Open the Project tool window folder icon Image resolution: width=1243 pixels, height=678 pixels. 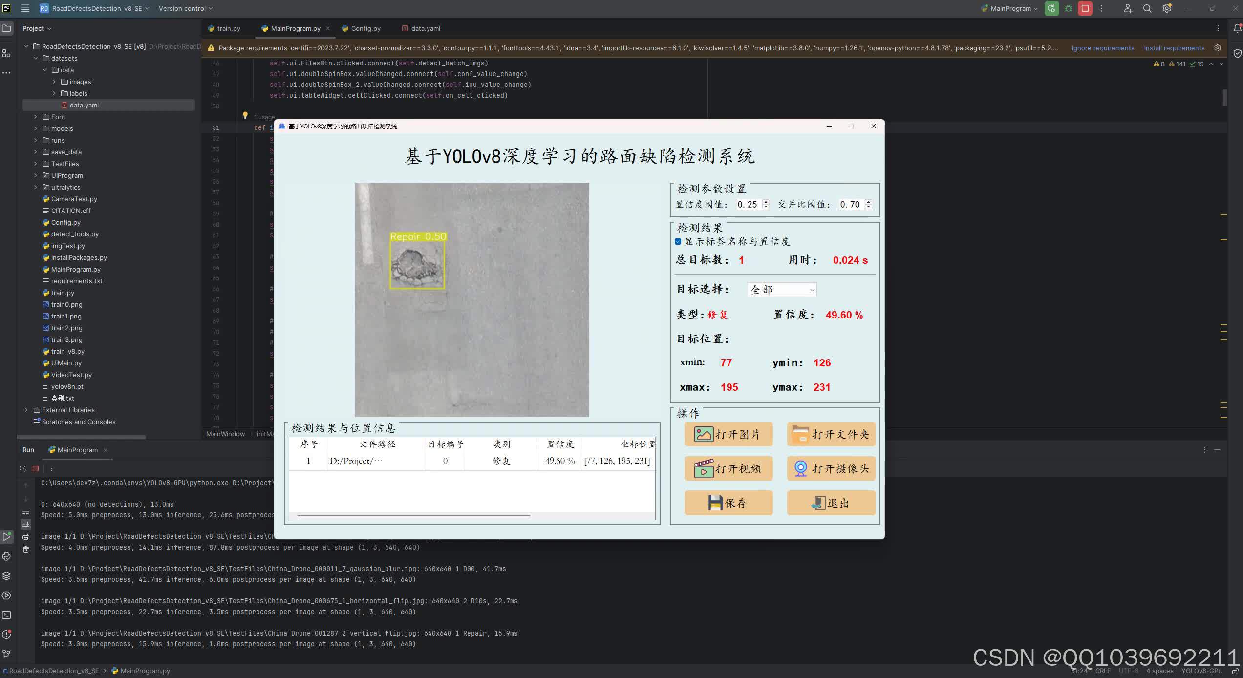coord(6,28)
